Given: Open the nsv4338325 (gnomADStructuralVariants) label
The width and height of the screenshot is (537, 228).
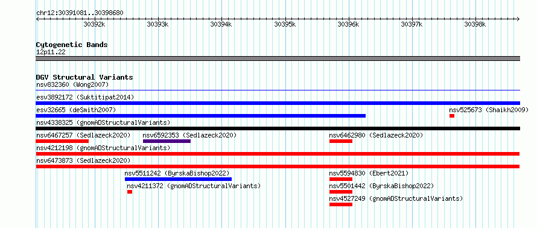Looking at the screenshot, I should pyautogui.click(x=103, y=122).
